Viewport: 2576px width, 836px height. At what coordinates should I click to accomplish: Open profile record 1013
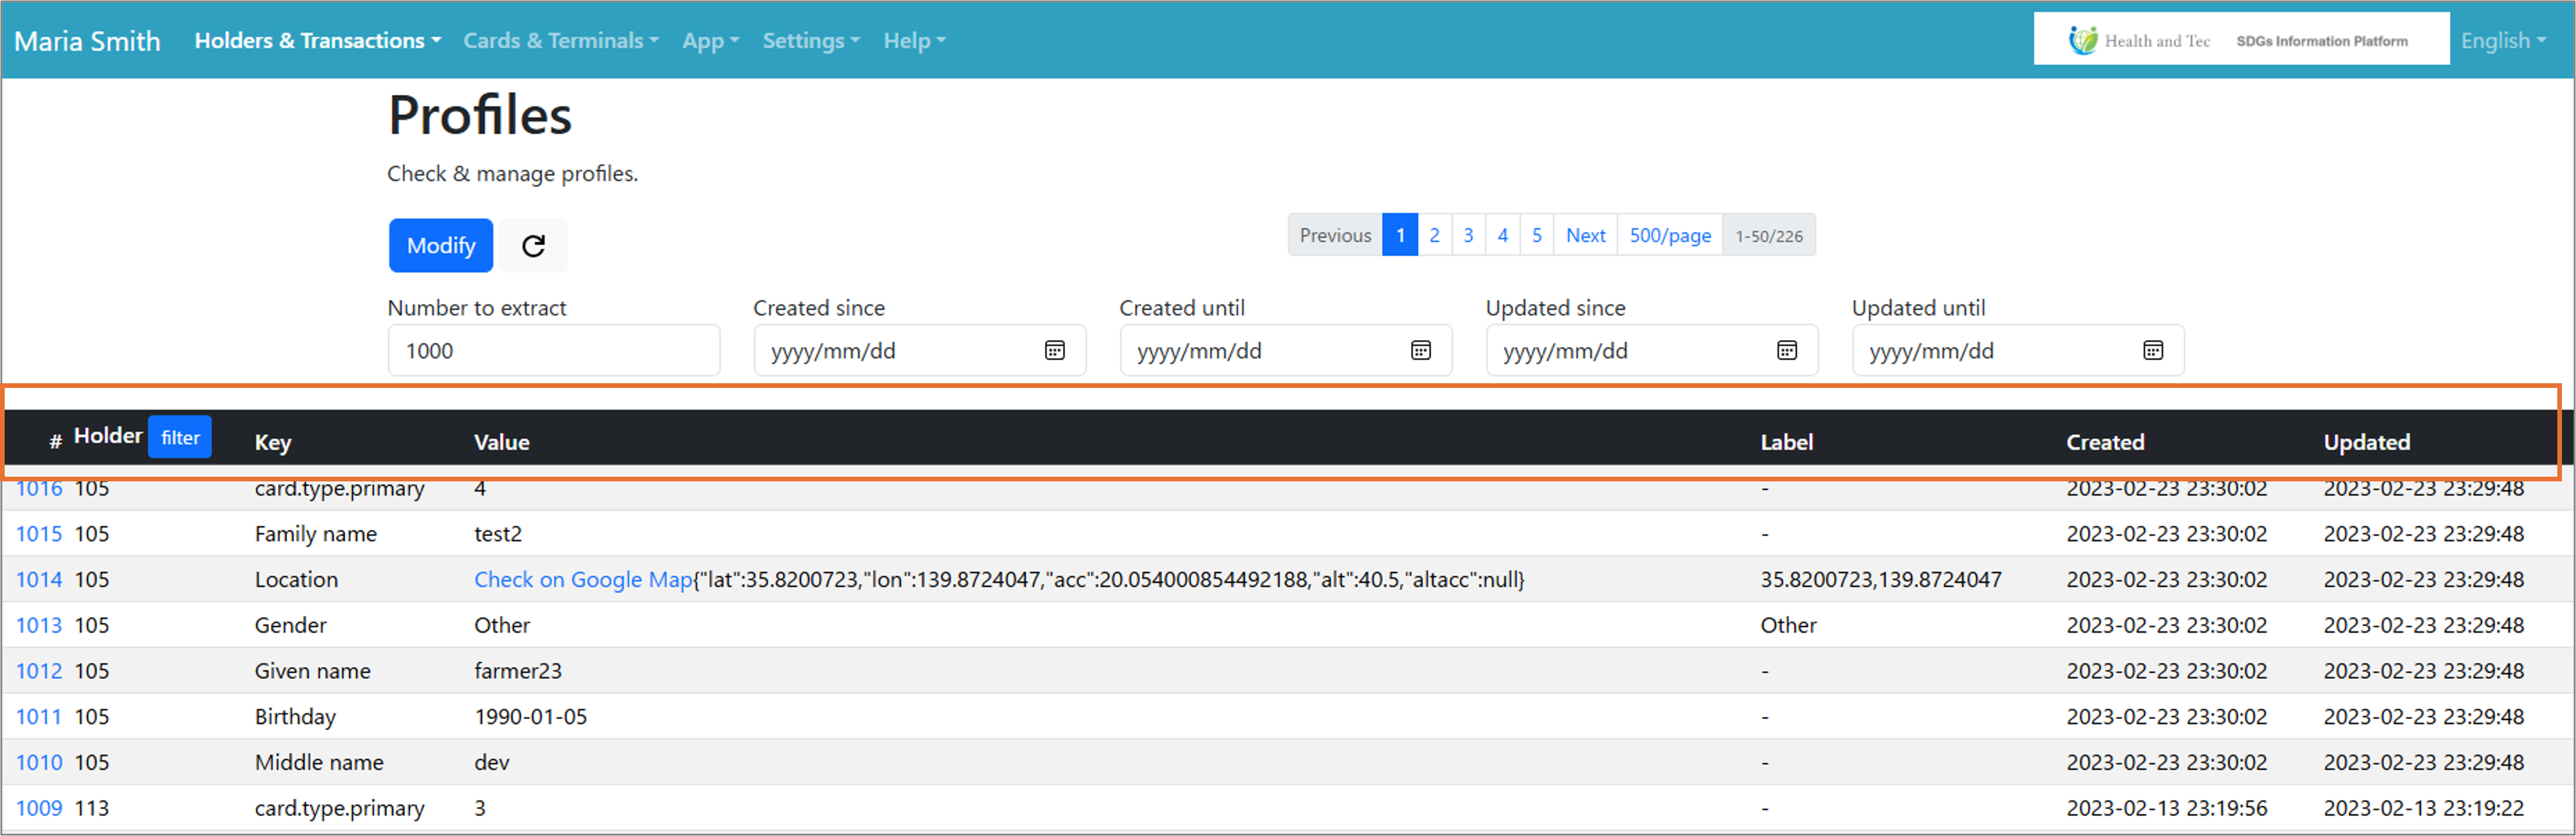point(39,626)
